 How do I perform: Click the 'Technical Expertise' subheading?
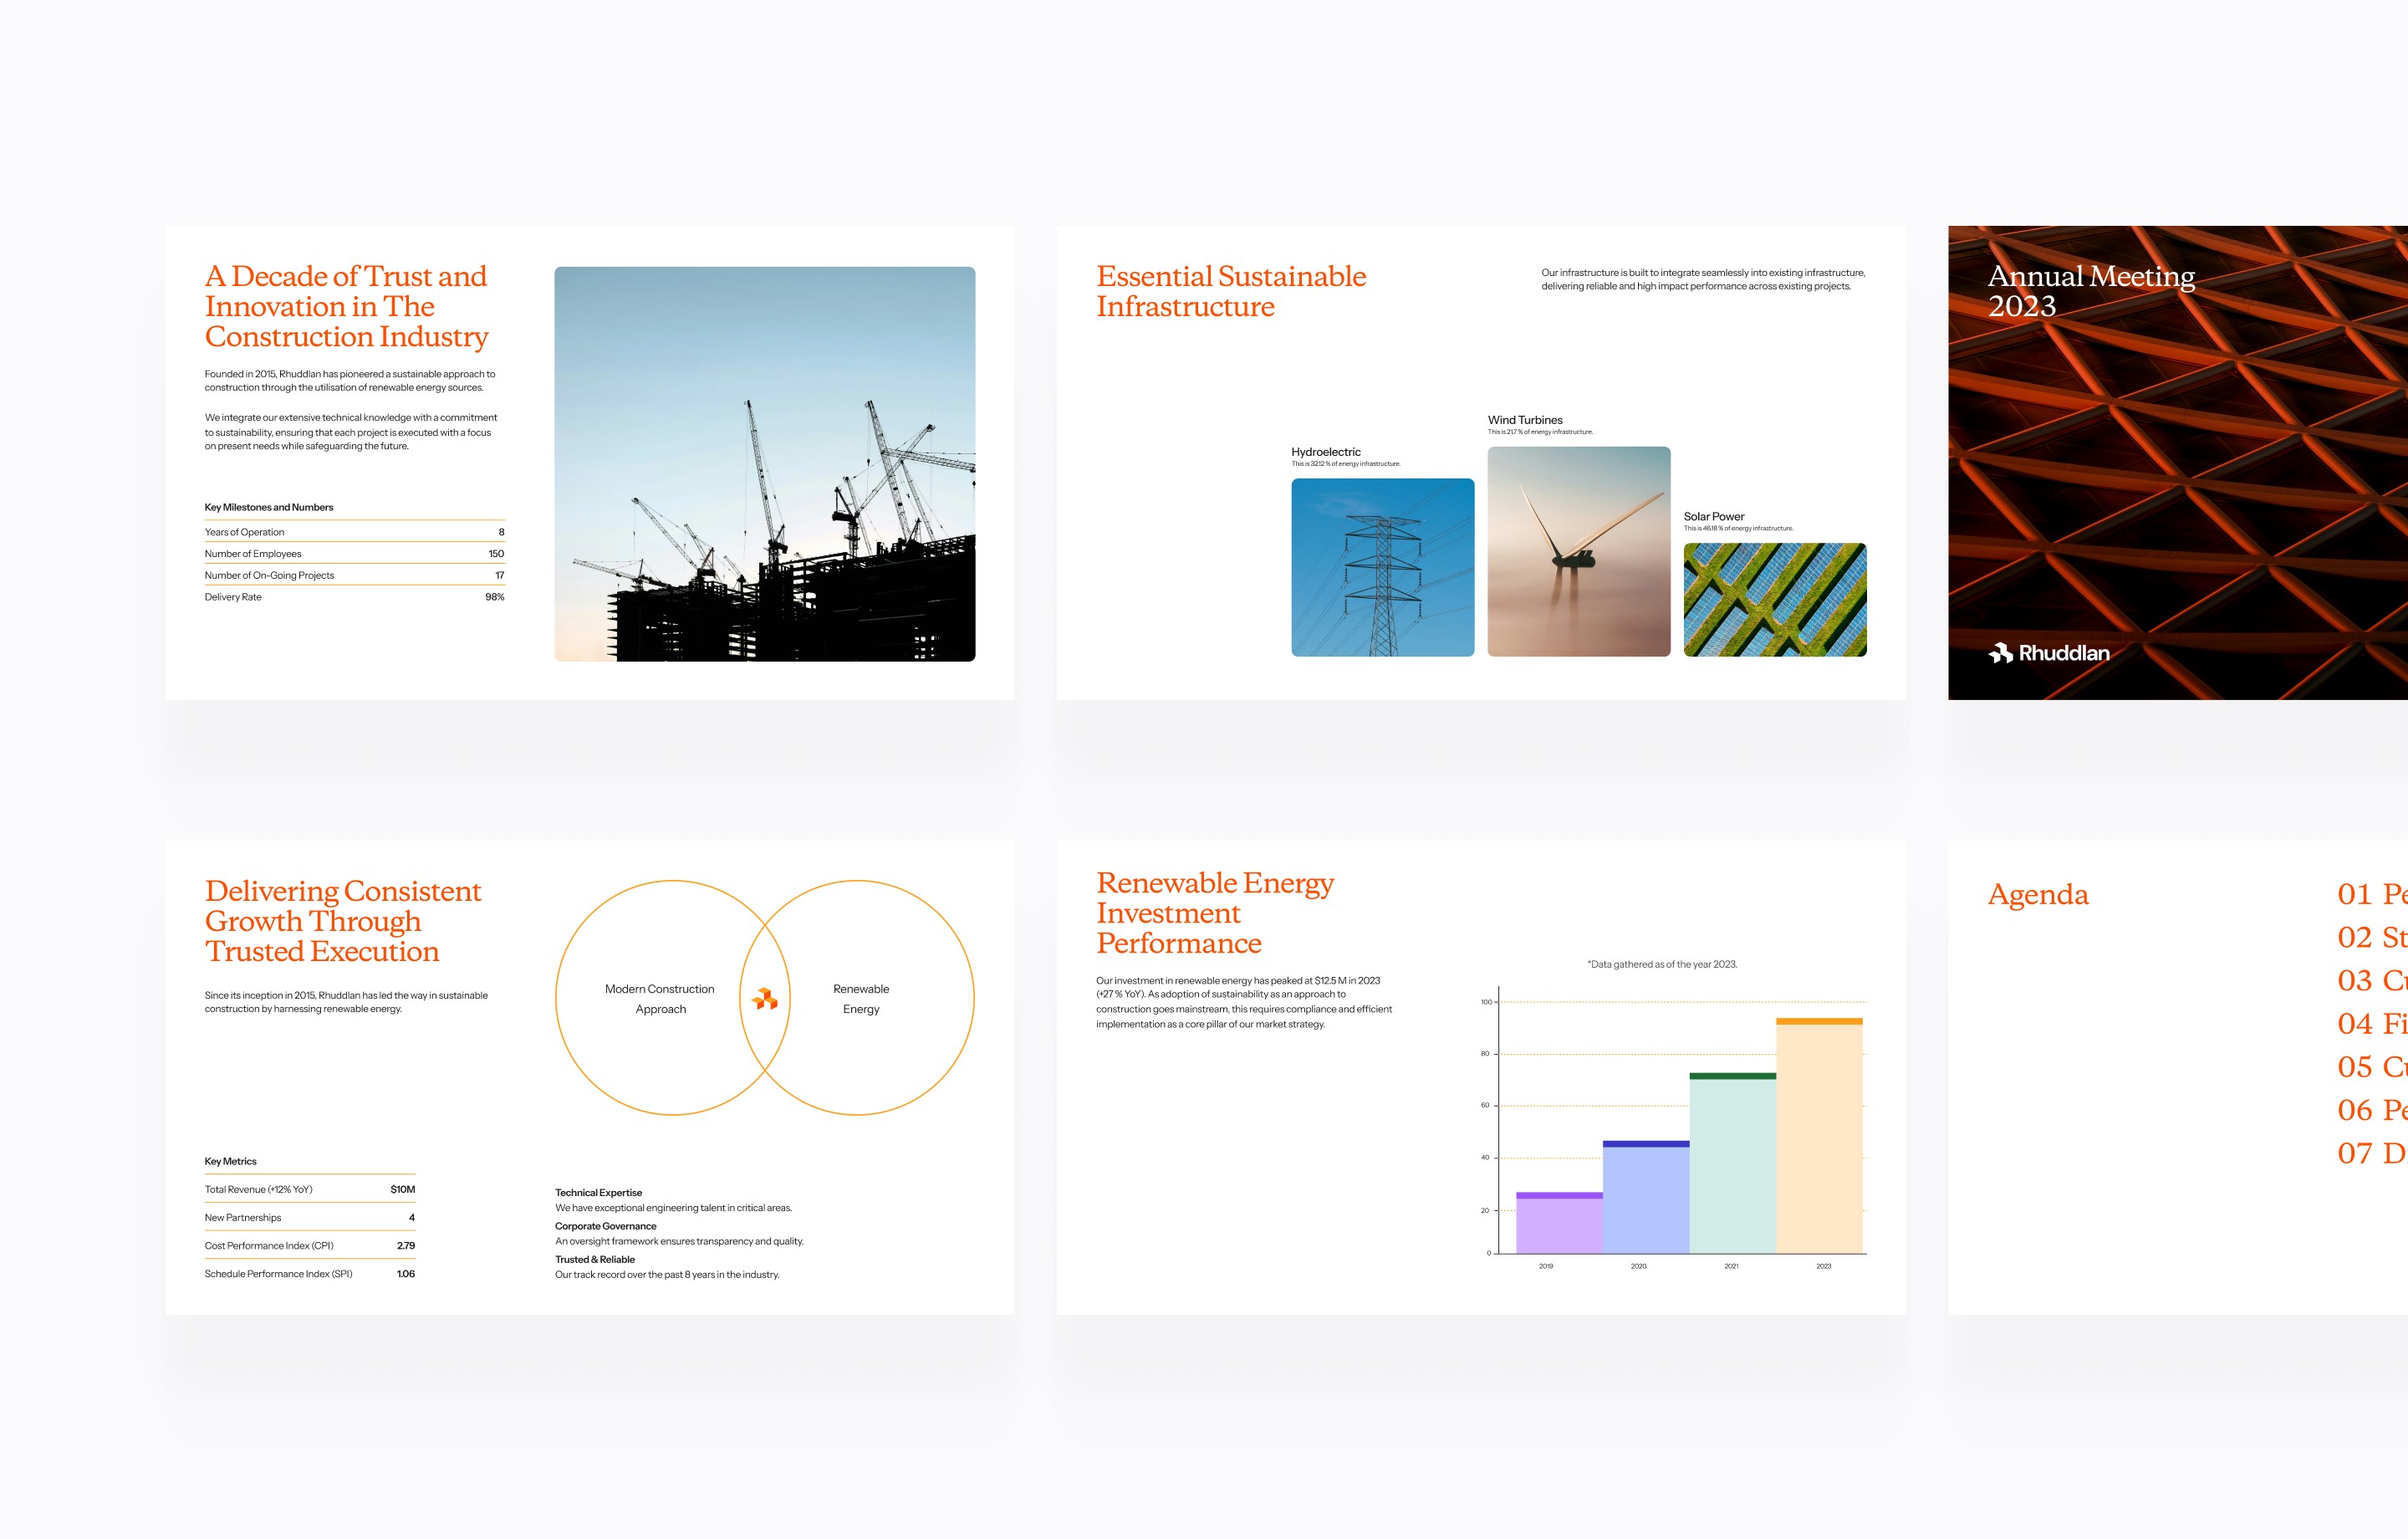(598, 1193)
